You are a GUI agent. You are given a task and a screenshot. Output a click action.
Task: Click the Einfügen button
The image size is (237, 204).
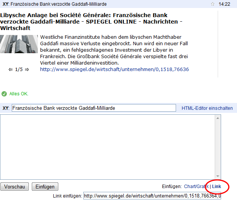[45, 187]
